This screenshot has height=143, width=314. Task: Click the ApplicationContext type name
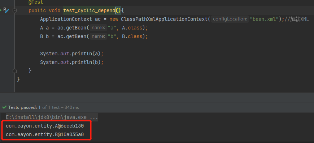[x=66, y=19]
